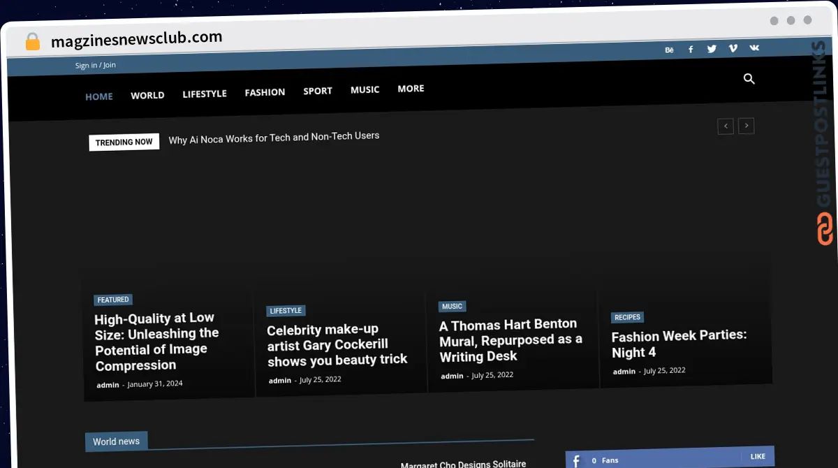Open the Vimeo social icon
The width and height of the screenshot is (838, 468).
pyautogui.click(x=733, y=48)
